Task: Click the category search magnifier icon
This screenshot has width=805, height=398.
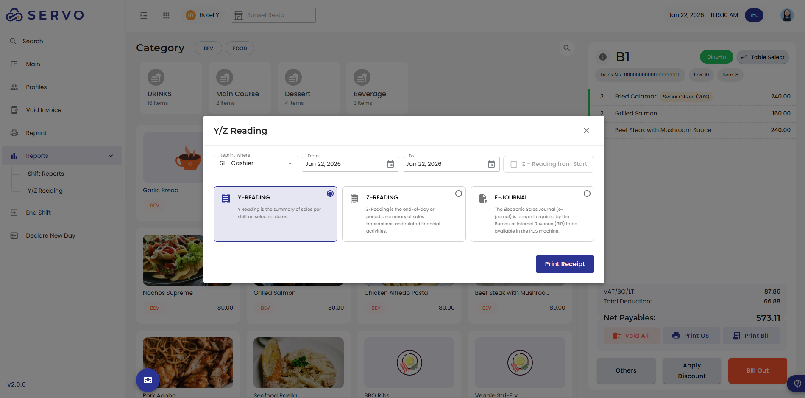Action: point(567,48)
